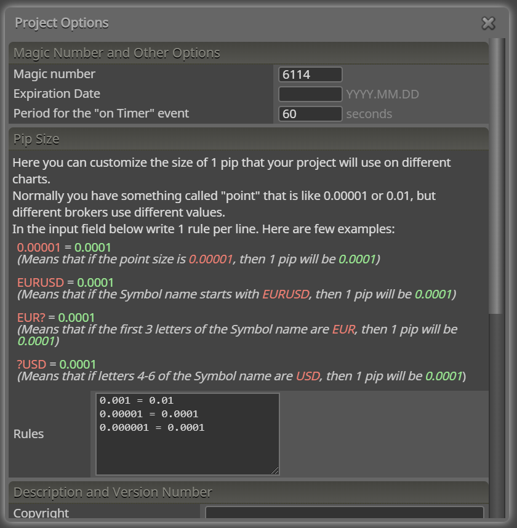The width and height of the screenshot is (517, 528).
Task: Click the on Timer period input field
Action: (x=310, y=114)
